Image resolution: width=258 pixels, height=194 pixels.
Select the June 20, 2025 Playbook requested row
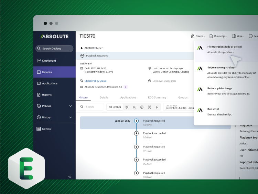(x=155, y=123)
